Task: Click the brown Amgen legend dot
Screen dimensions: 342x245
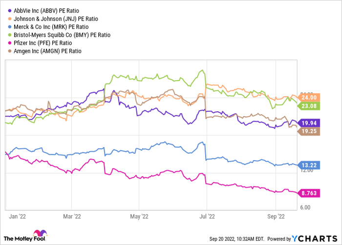Action: 10,51
